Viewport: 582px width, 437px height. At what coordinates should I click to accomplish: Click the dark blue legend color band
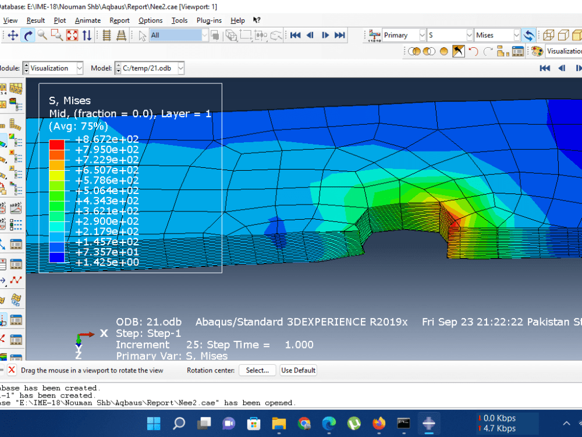click(57, 257)
